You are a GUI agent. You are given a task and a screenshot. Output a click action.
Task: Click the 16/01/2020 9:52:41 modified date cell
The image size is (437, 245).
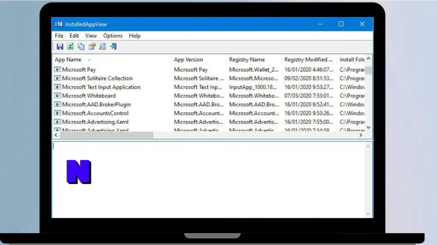tap(309, 105)
